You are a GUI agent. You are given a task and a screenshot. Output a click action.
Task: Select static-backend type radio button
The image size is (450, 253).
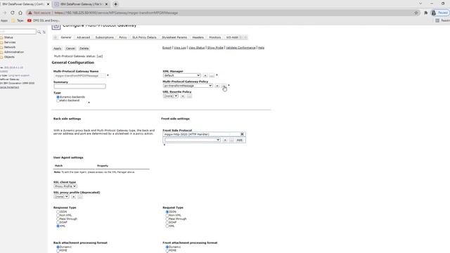[x=58, y=100]
